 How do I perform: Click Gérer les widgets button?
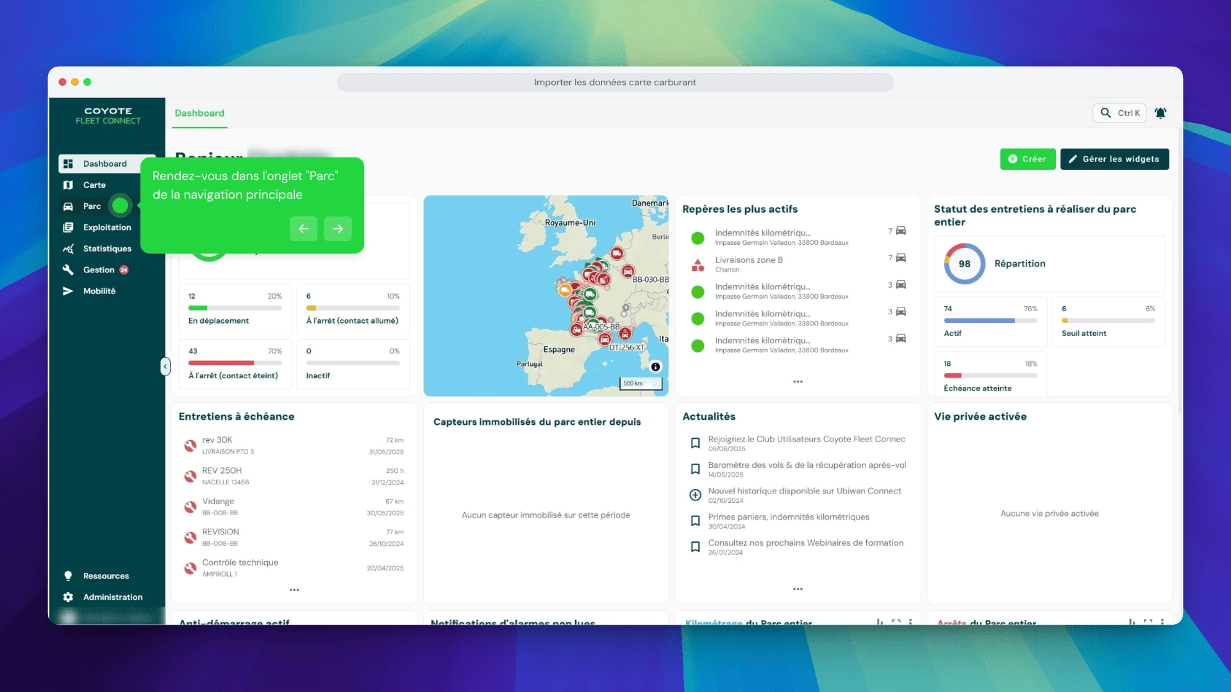(x=1114, y=160)
